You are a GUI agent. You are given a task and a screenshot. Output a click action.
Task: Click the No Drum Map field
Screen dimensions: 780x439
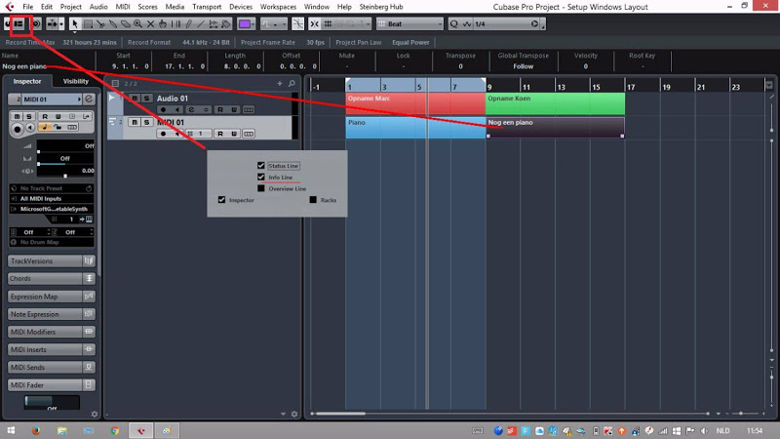tap(52, 242)
